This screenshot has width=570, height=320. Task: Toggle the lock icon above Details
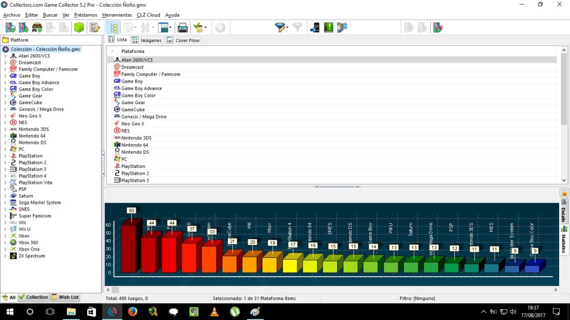click(564, 193)
